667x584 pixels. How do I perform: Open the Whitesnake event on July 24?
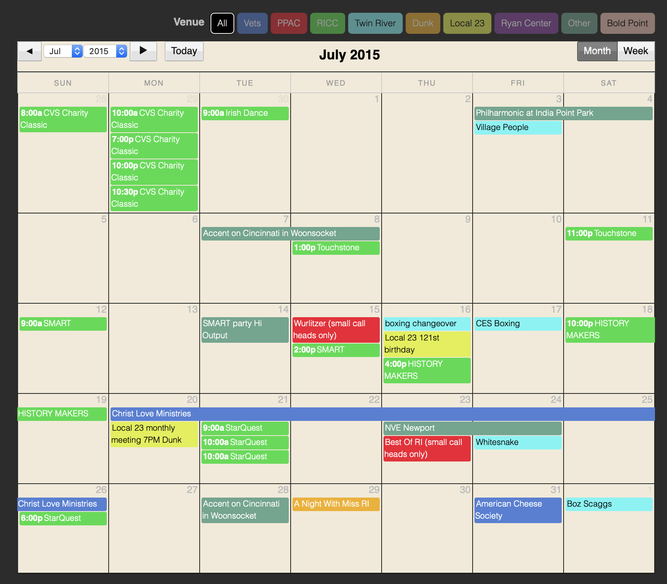(x=517, y=442)
